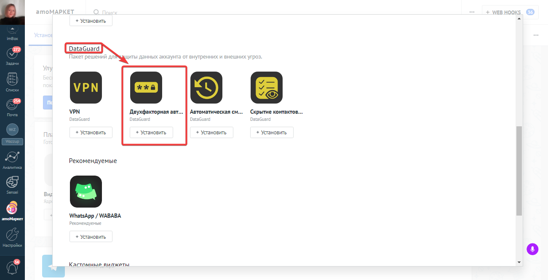This screenshot has width=548, height=280.
Task: Open the contact hiding widget icon
Action: (x=267, y=88)
